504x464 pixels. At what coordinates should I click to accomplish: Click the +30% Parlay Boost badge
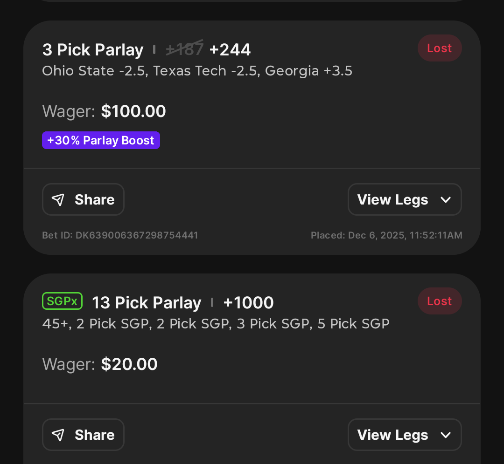[x=101, y=140]
